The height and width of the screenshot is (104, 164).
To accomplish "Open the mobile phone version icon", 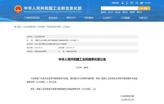I will (127, 3).
